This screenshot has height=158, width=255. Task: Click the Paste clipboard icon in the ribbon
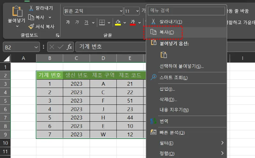coord(17,11)
